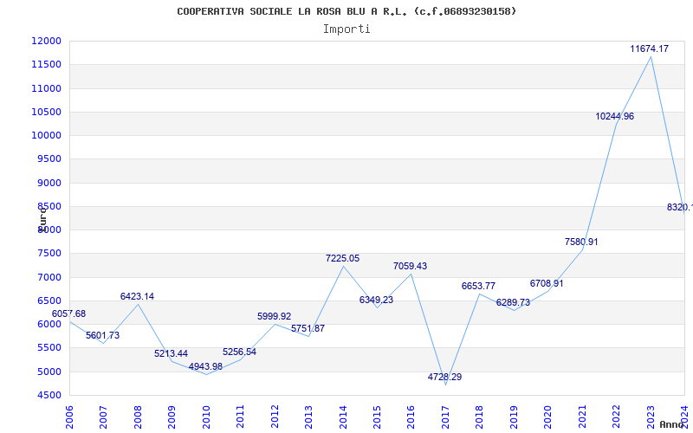Click the 2023 x-axis year label
The height and width of the screenshot is (433, 693).
click(651, 417)
